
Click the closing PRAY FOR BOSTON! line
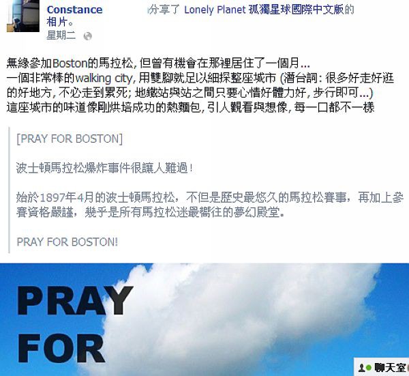pos(67,242)
